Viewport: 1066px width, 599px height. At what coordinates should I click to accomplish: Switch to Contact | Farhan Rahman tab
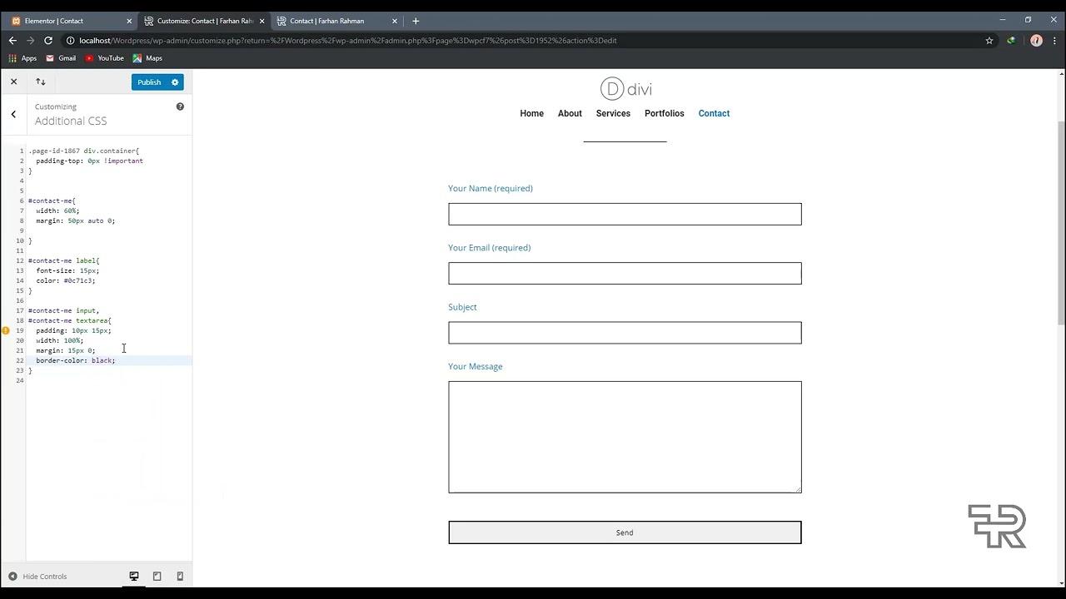click(337, 21)
